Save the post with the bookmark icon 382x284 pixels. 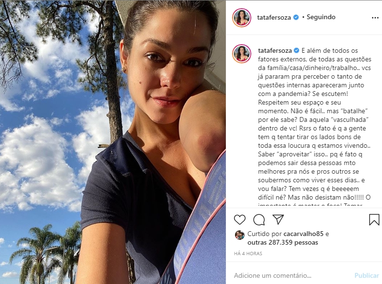point(374,220)
